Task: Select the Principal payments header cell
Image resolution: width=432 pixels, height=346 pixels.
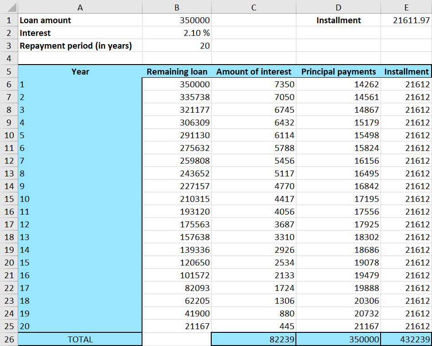Action: pyautogui.click(x=338, y=71)
